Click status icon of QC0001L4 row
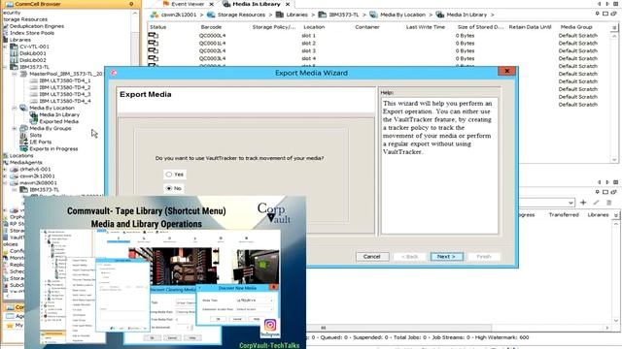The height and width of the screenshot is (349, 622). 154,43
